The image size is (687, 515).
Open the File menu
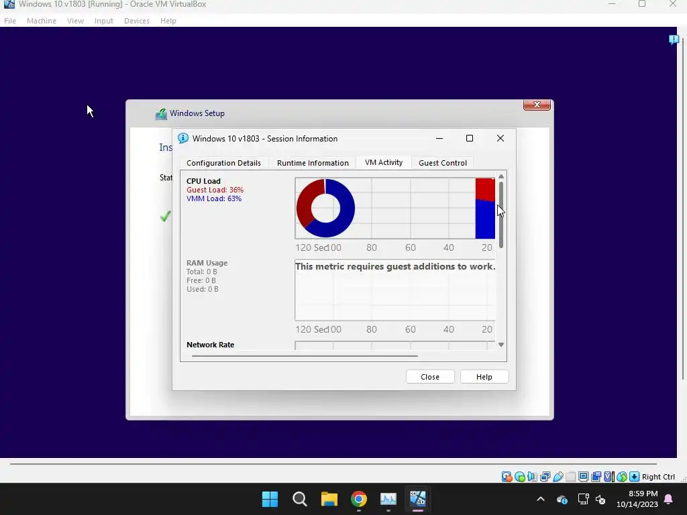point(9,21)
